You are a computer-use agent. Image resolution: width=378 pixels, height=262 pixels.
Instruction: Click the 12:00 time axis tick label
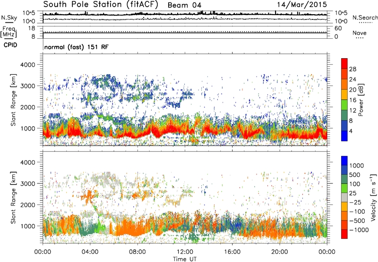tap(185, 252)
